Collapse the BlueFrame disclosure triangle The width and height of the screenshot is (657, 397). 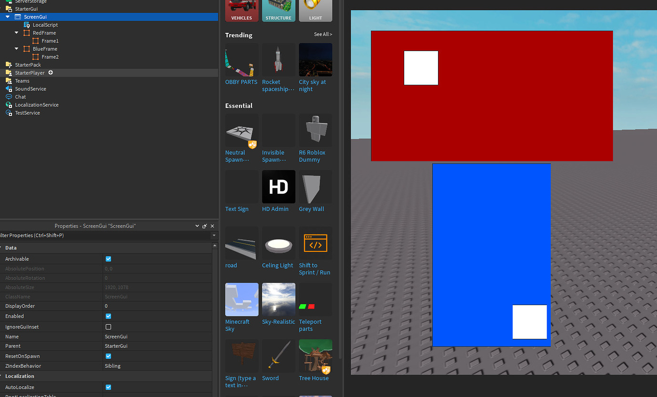tap(16, 49)
